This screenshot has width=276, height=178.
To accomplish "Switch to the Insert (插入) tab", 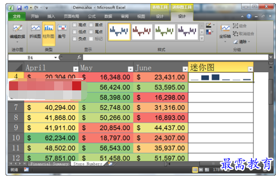I will coord(51,16).
